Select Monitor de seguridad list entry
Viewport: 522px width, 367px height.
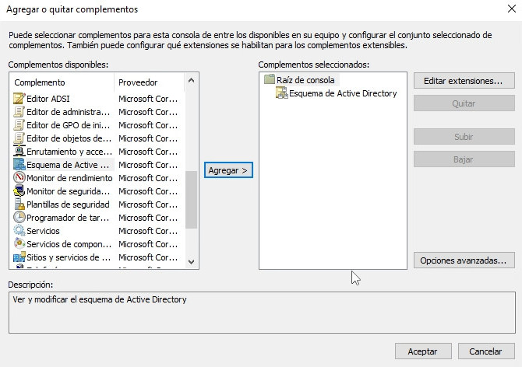[69, 191]
